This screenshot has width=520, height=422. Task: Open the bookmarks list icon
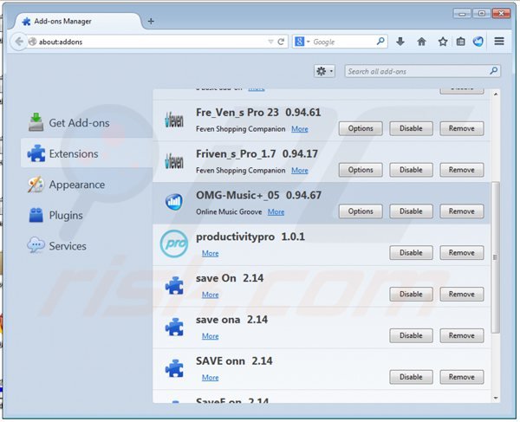pos(460,41)
